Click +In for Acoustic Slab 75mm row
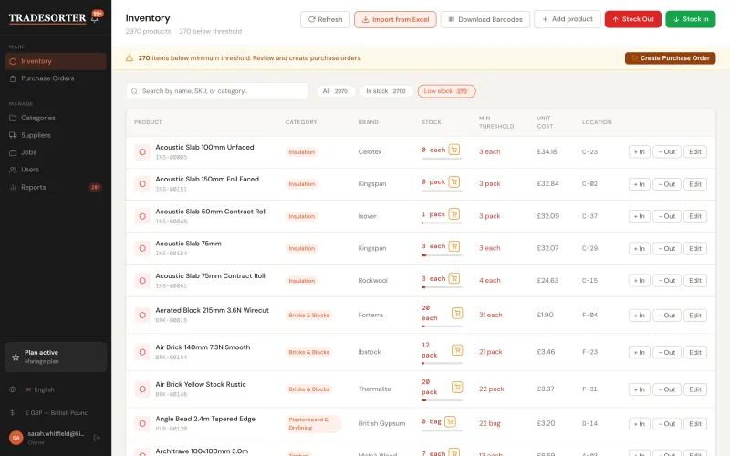The width and height of the screenshot is (730, 456). 640,248
